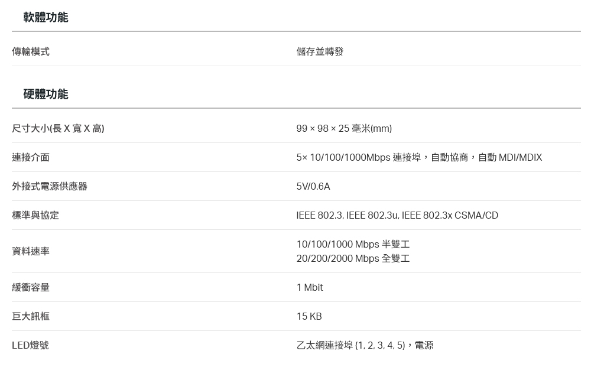The width and height of the screenshot is (591, 367).
Task: Click the 硬體功能 section heading
Action: 46,94
